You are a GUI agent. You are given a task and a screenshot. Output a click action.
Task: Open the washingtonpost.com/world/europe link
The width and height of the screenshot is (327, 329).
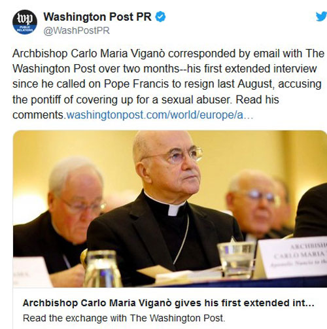click(x=160, y=115)
